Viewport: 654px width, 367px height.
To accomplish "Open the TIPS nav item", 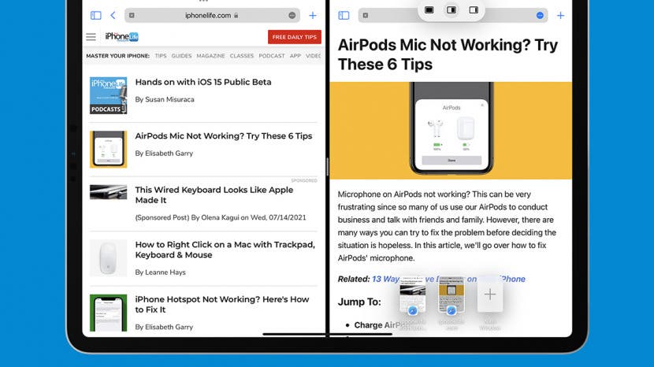I will pyautogui.click(x=161, y=56).
